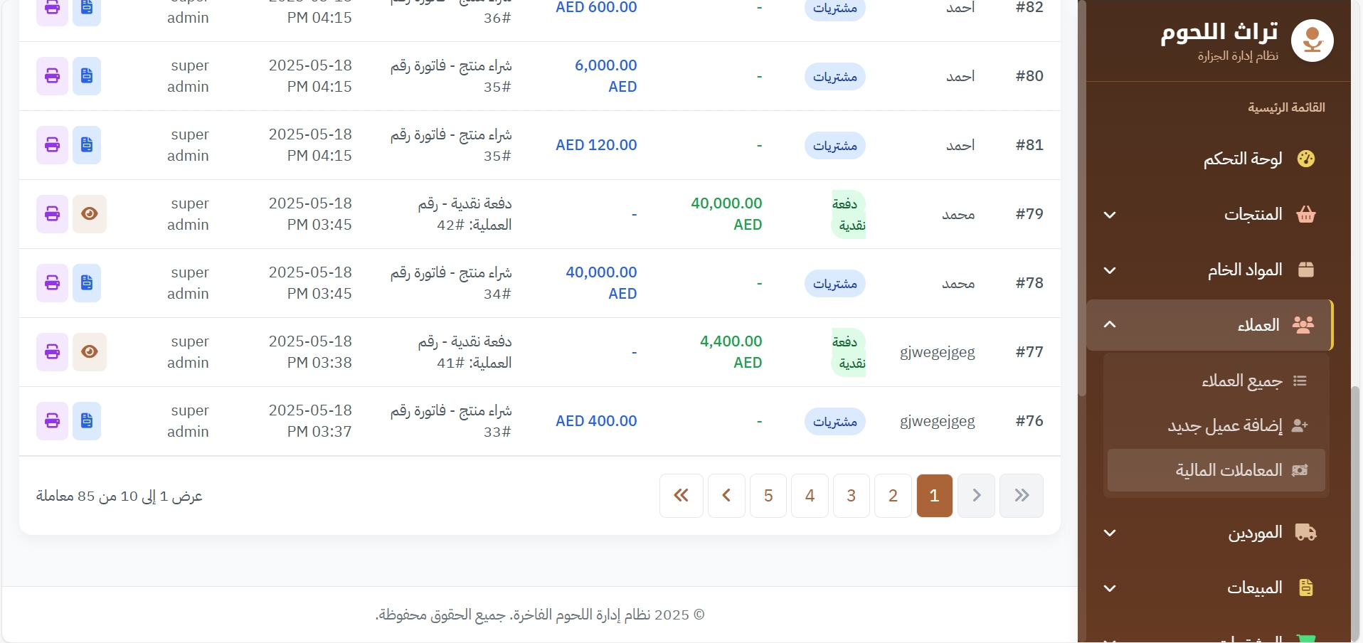
Task: Print transaction #77 using the printer icon
Action: point(52,352)
